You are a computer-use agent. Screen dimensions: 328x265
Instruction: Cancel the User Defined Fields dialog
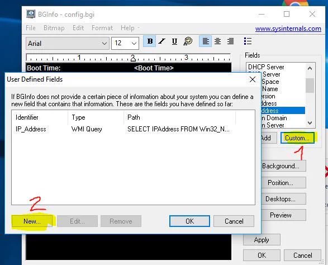pos(234,221)
